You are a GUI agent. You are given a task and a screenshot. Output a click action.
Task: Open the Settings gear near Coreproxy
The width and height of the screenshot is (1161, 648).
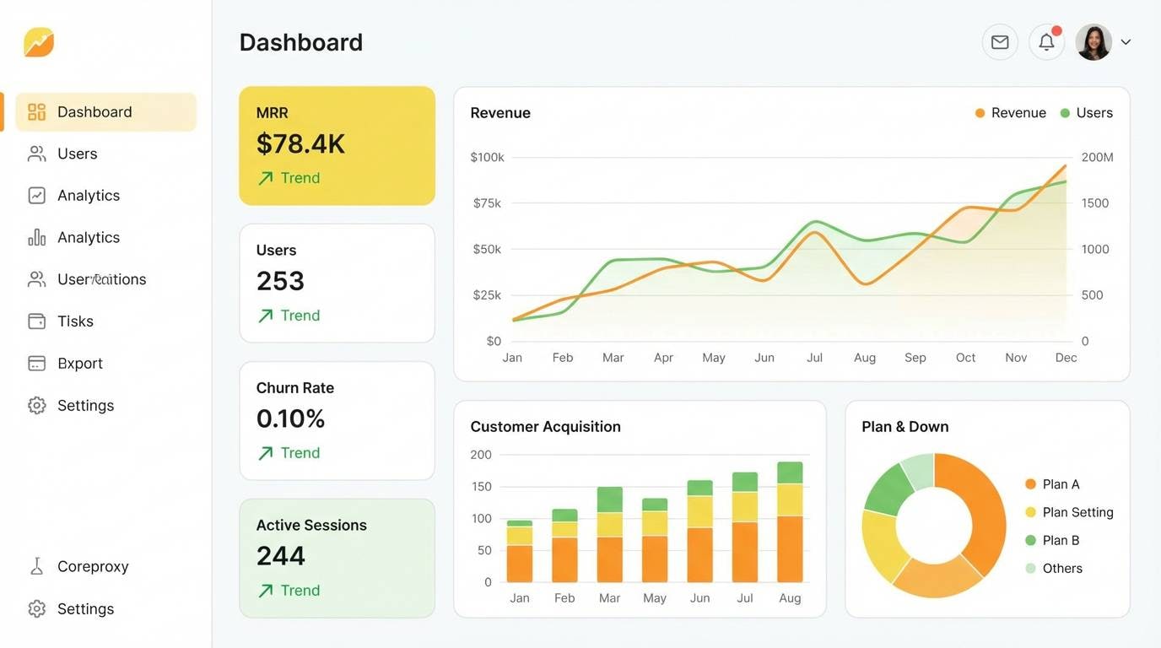[x=36, y=608]
